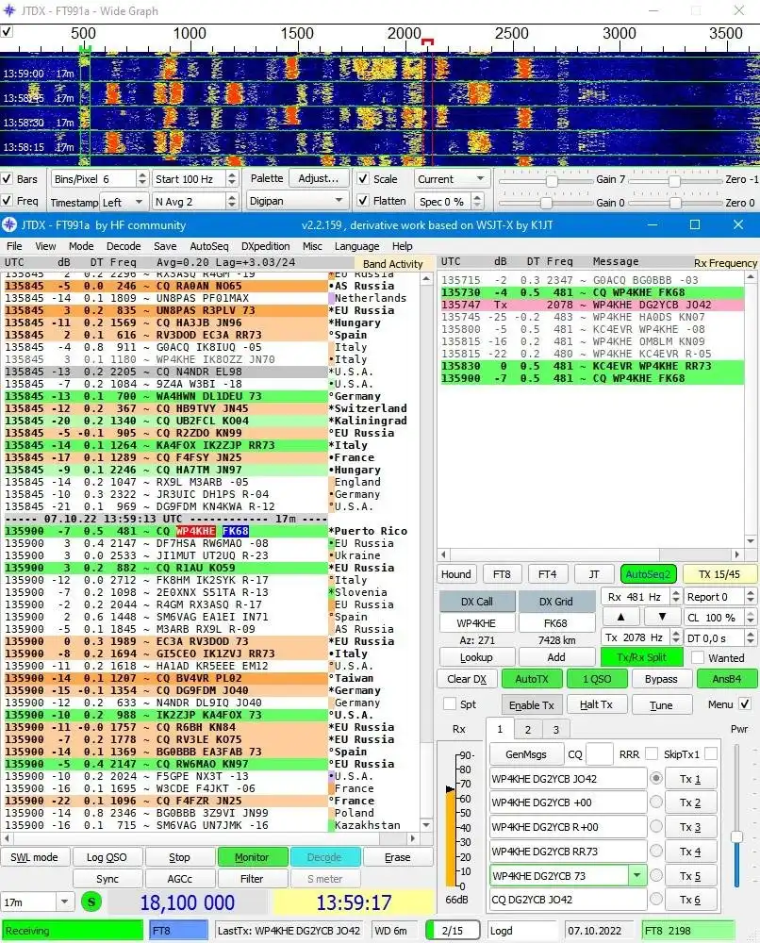Click the SWL mode button
The height and width of the screenshot is (943, 760).
click(x=34, y=857)
